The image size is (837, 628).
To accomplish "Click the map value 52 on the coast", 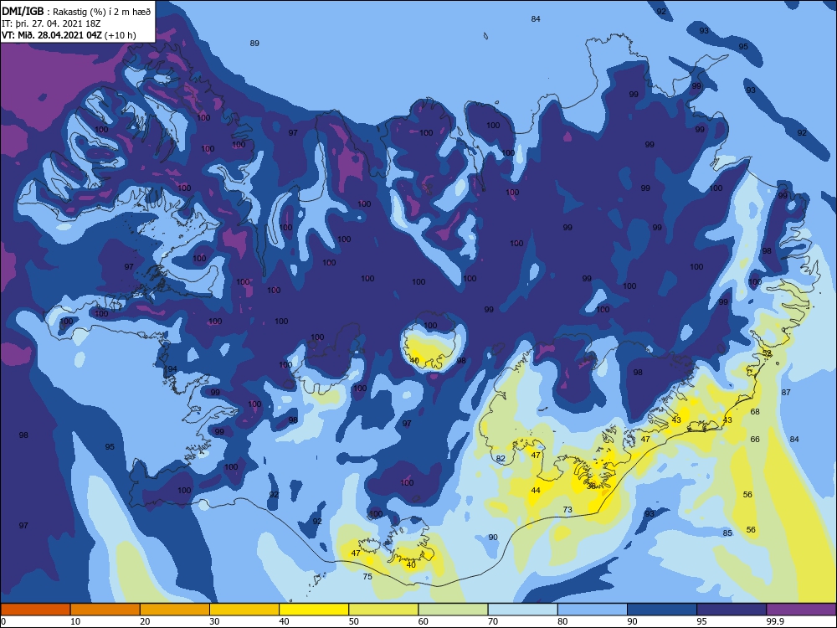I will point(767,353).
